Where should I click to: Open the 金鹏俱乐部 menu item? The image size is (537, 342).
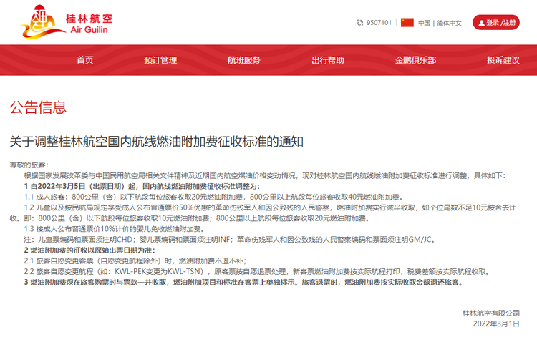(415, 60)
